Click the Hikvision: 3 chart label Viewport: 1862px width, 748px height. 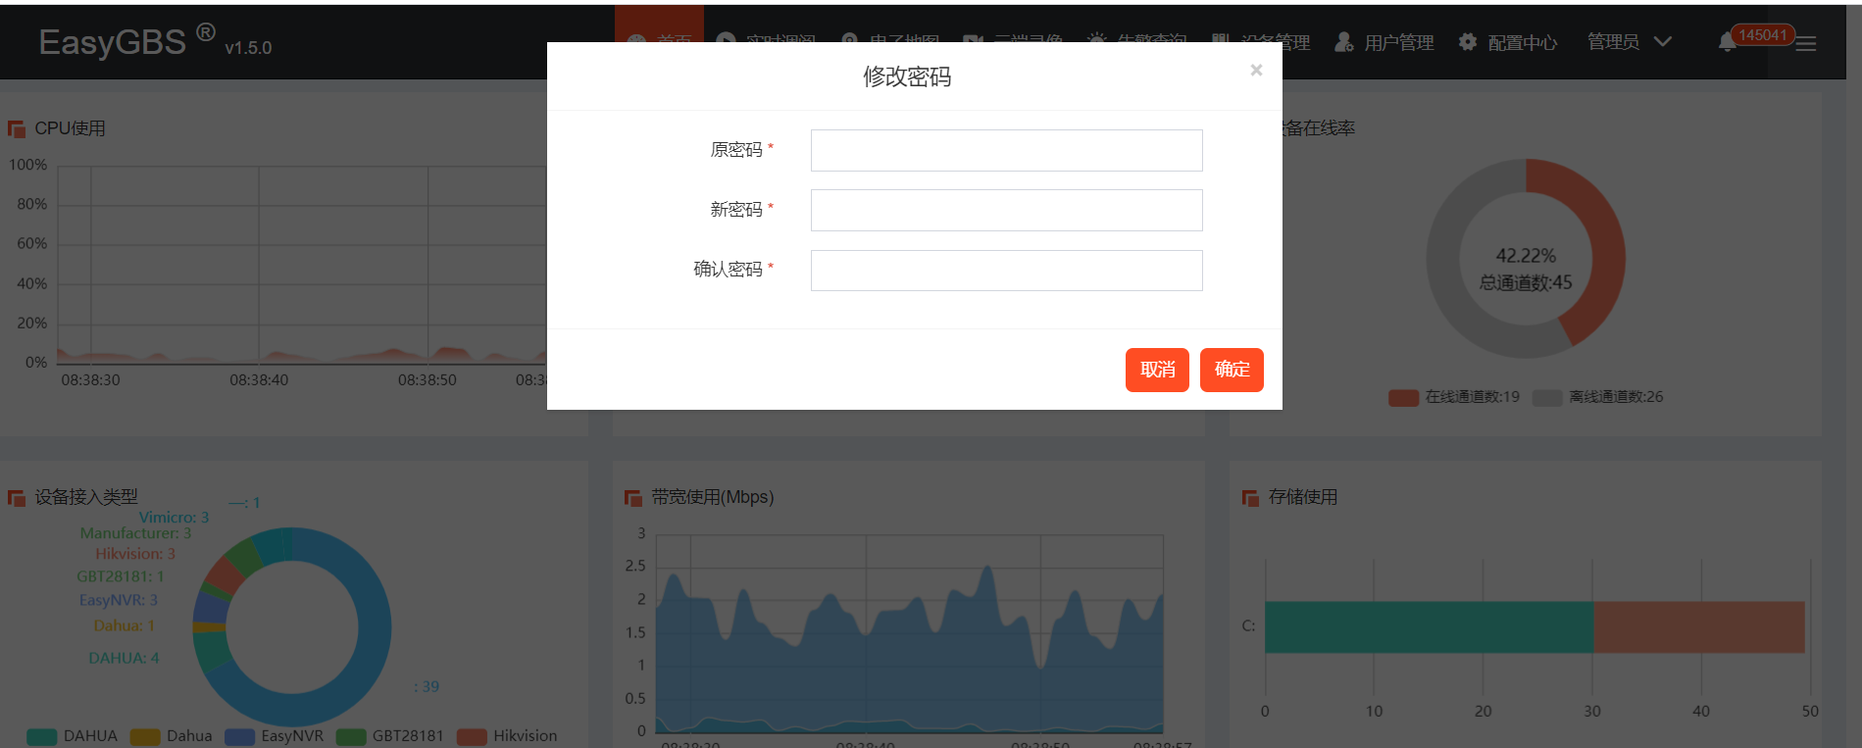click(x=135, y=554)
